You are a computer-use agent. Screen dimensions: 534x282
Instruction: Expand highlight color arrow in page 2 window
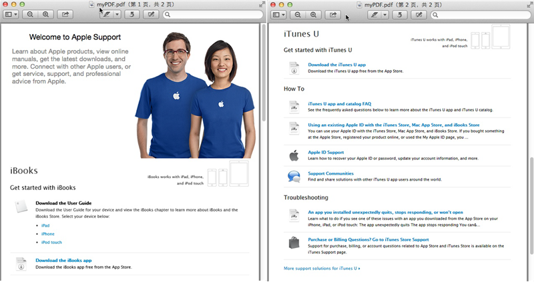pos(384,14)
